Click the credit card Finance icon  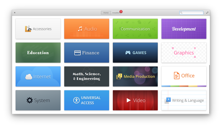77,53
